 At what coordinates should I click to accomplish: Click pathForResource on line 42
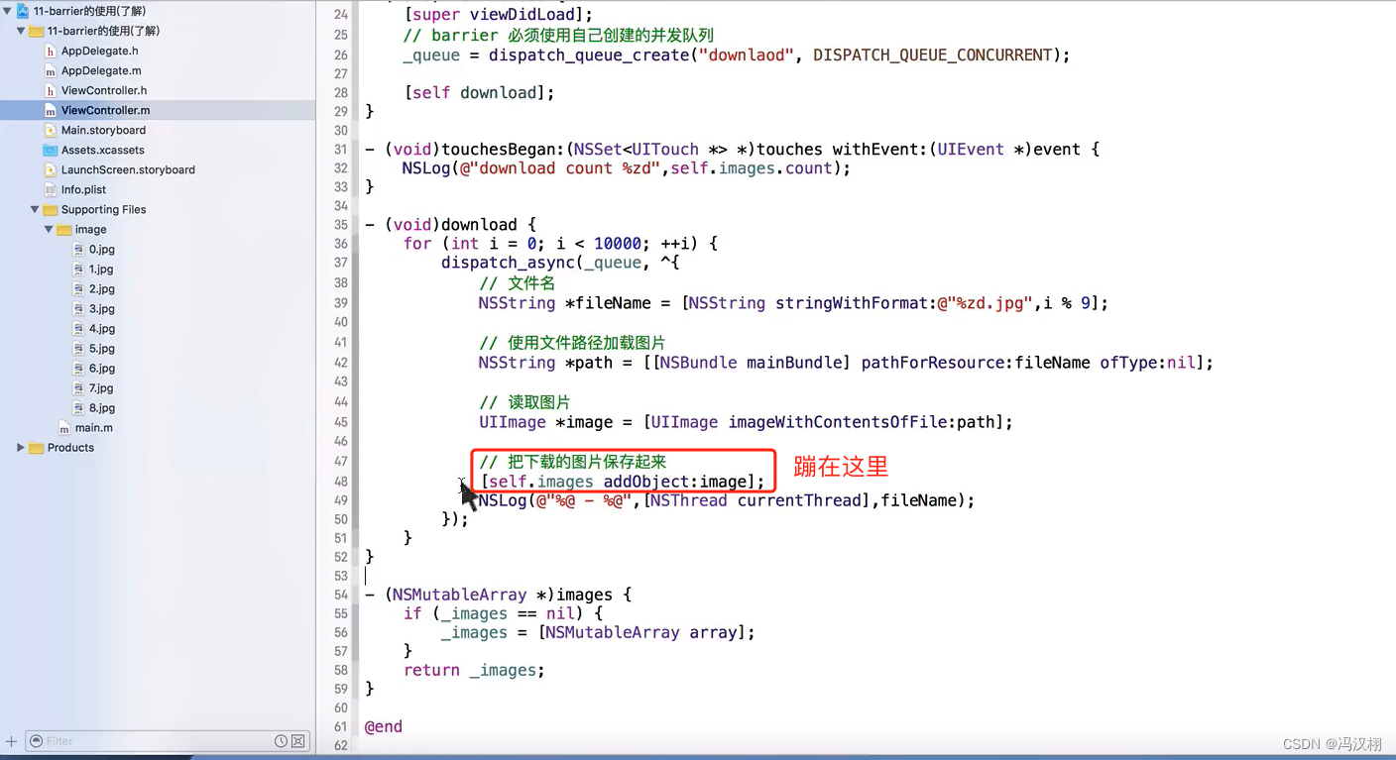[936, 362]
